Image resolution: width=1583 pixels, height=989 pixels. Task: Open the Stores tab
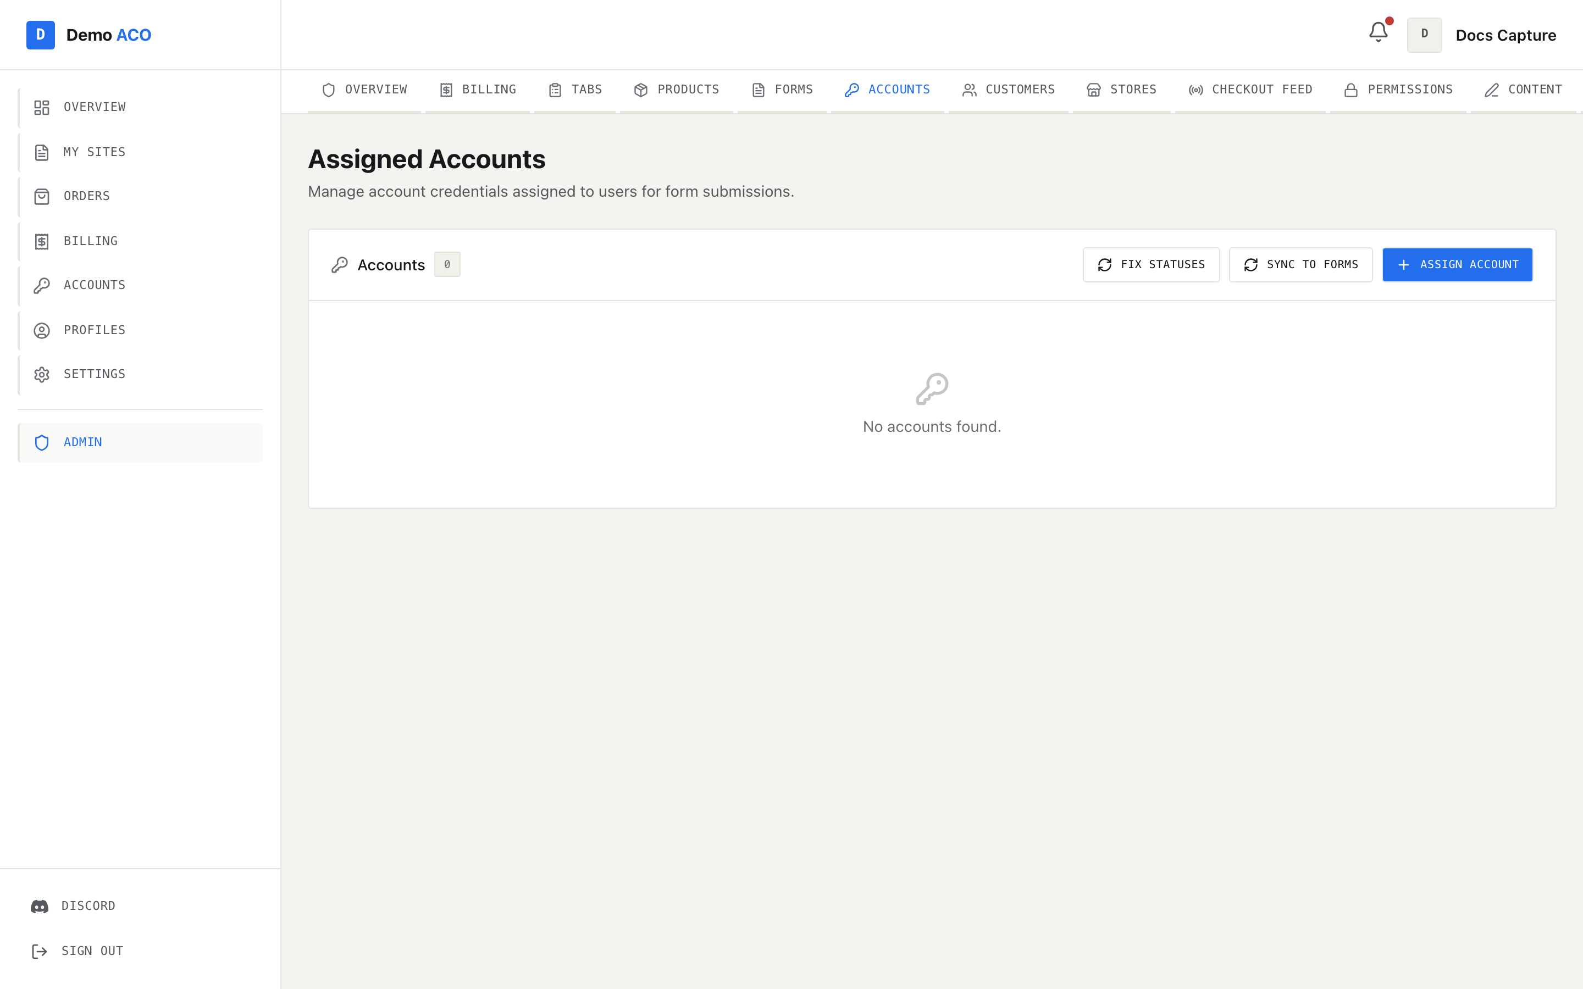click(1122, 90)
